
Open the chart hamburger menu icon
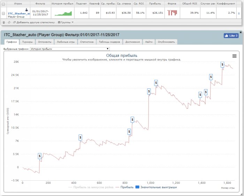pyautogui.click(x=234, y=56)
